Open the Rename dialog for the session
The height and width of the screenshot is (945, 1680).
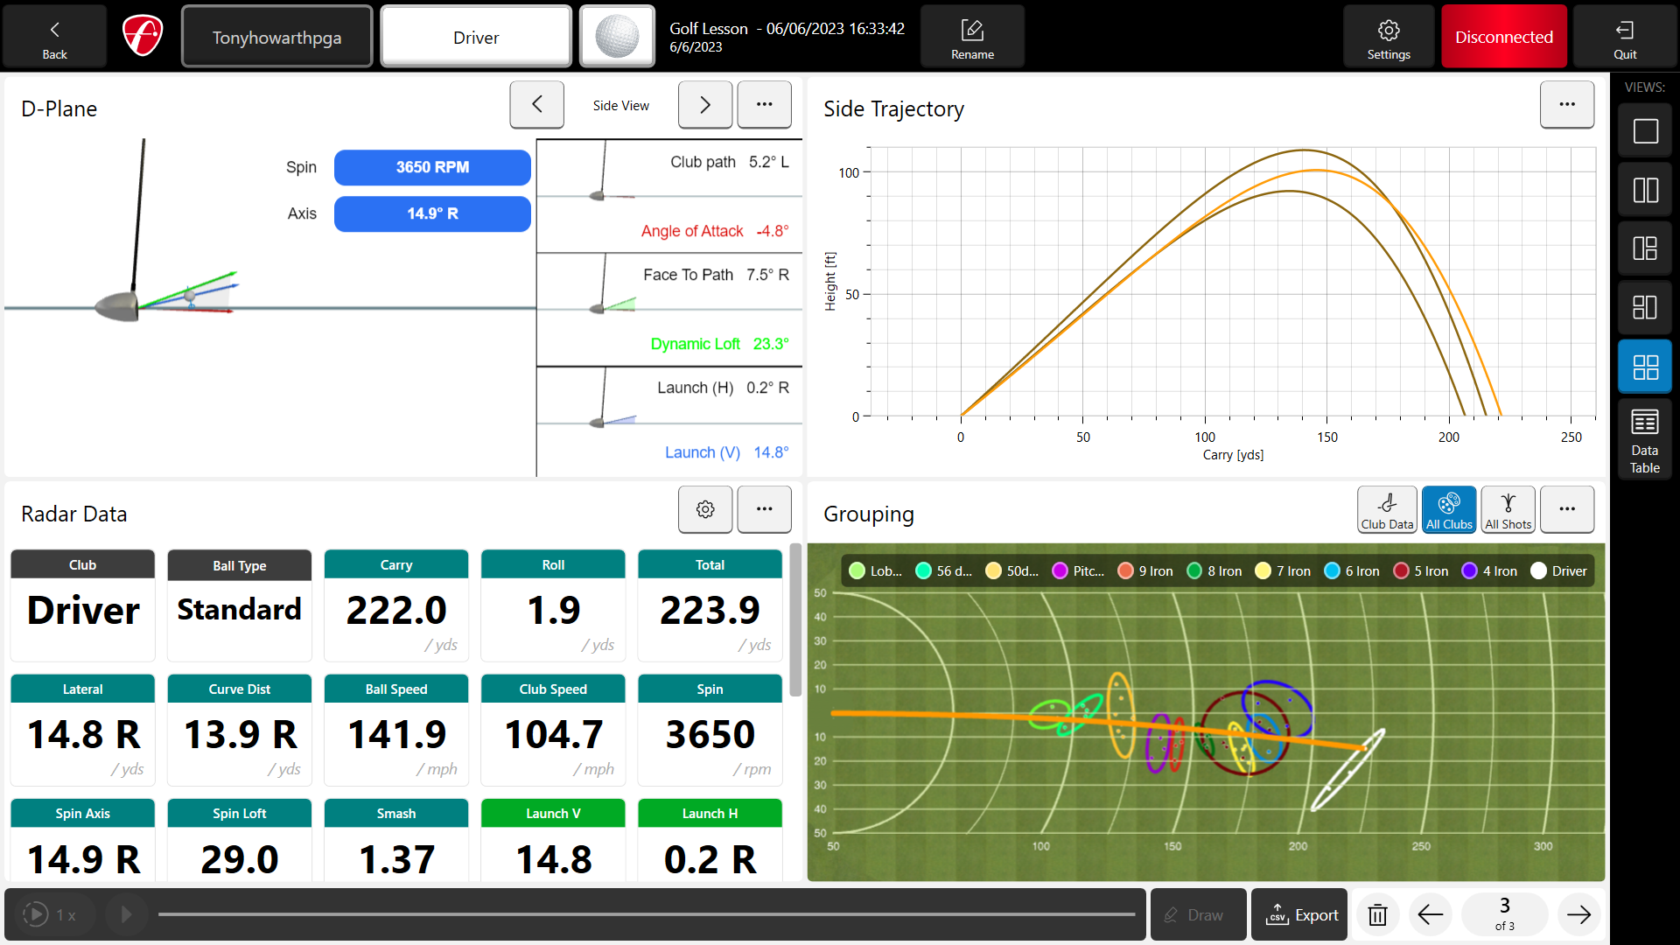tap(972, 36)
